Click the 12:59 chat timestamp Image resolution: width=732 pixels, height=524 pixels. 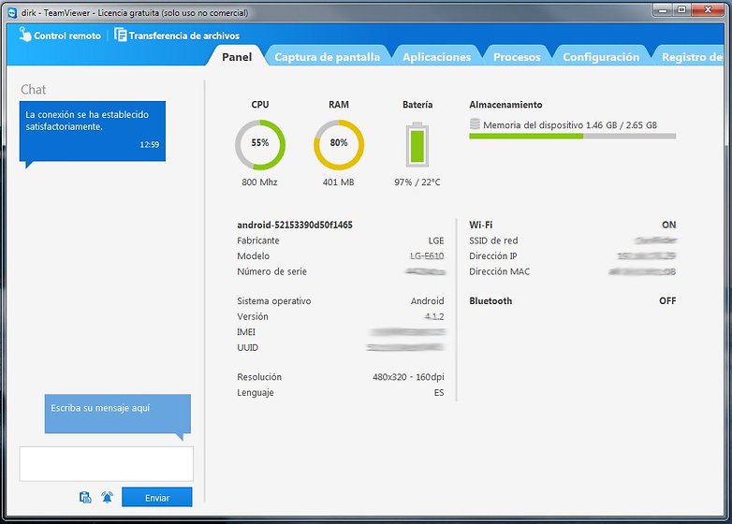click(x=150, y=145)
